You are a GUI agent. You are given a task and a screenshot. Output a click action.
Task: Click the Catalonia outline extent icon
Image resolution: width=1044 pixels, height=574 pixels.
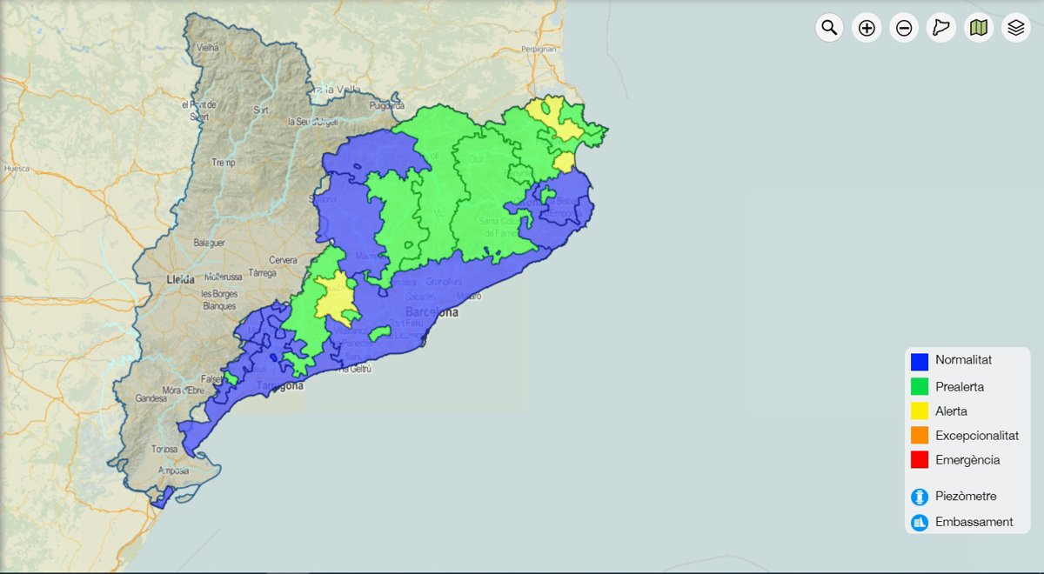941,28
